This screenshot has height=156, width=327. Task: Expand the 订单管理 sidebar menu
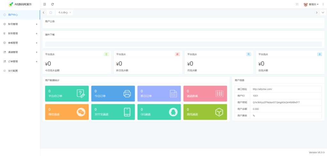click(x=20, y=61)
